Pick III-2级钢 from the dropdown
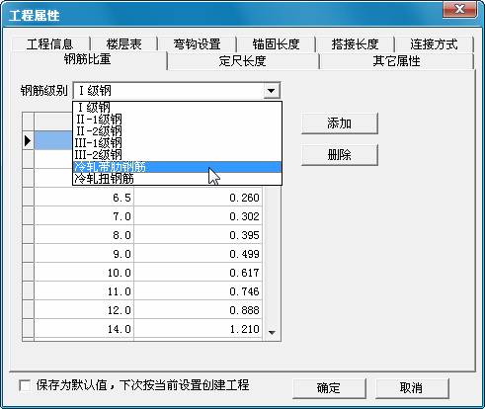 point(177,155)
